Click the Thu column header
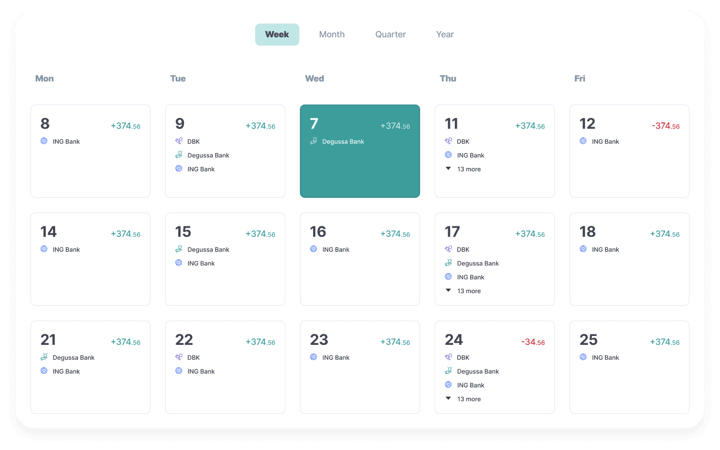The image size is (720, 450). click(x=448, y=78)
